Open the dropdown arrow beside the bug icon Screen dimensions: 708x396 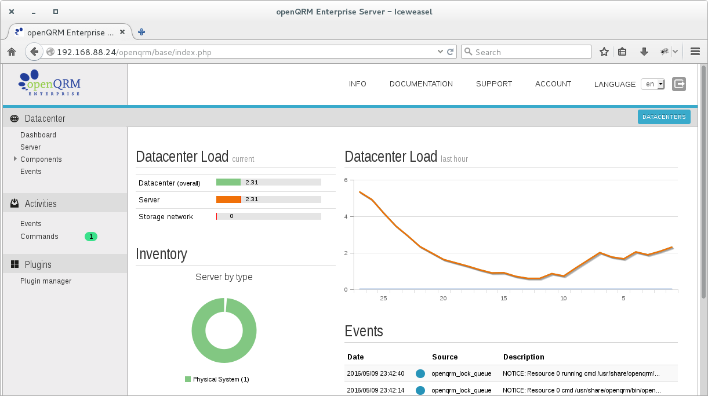[x=676, y=52]
